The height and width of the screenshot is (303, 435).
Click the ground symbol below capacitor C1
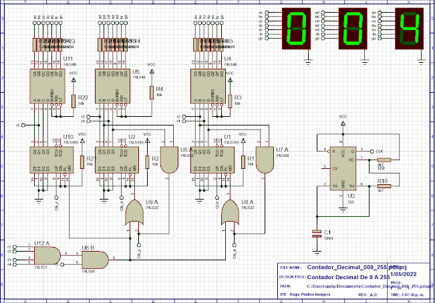coord(317,252)
